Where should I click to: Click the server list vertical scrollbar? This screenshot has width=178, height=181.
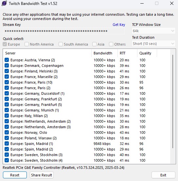pyautogui.click(x=173, y=102)
